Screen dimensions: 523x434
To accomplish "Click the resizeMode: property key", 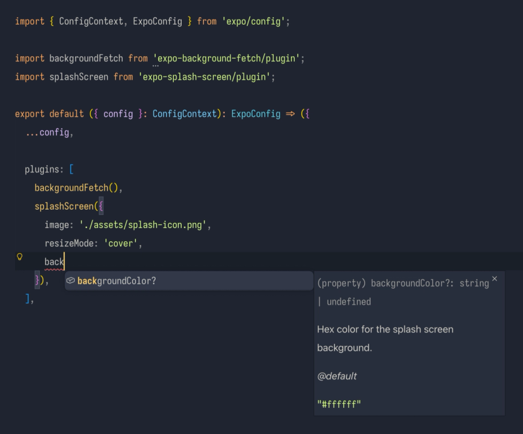I will (x=71, y=244).
